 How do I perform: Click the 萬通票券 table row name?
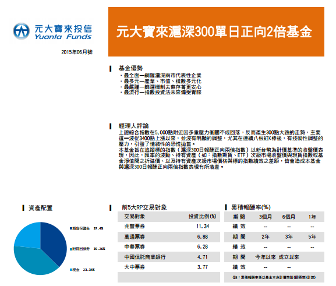135,236
